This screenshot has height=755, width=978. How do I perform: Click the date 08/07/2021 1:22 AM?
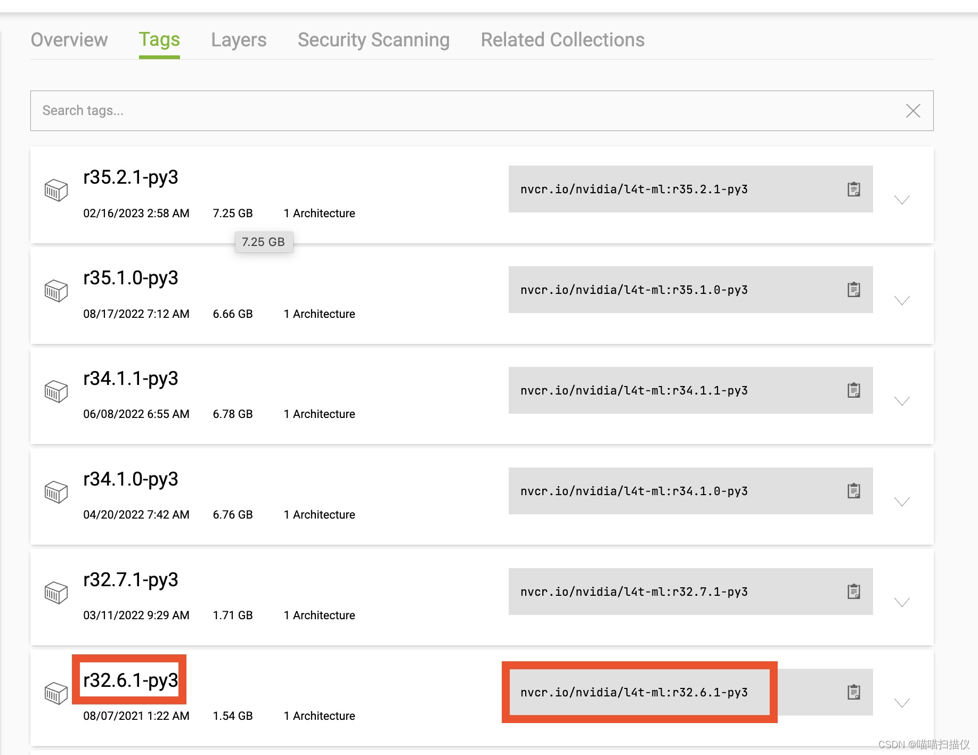[x=136, y=716]
